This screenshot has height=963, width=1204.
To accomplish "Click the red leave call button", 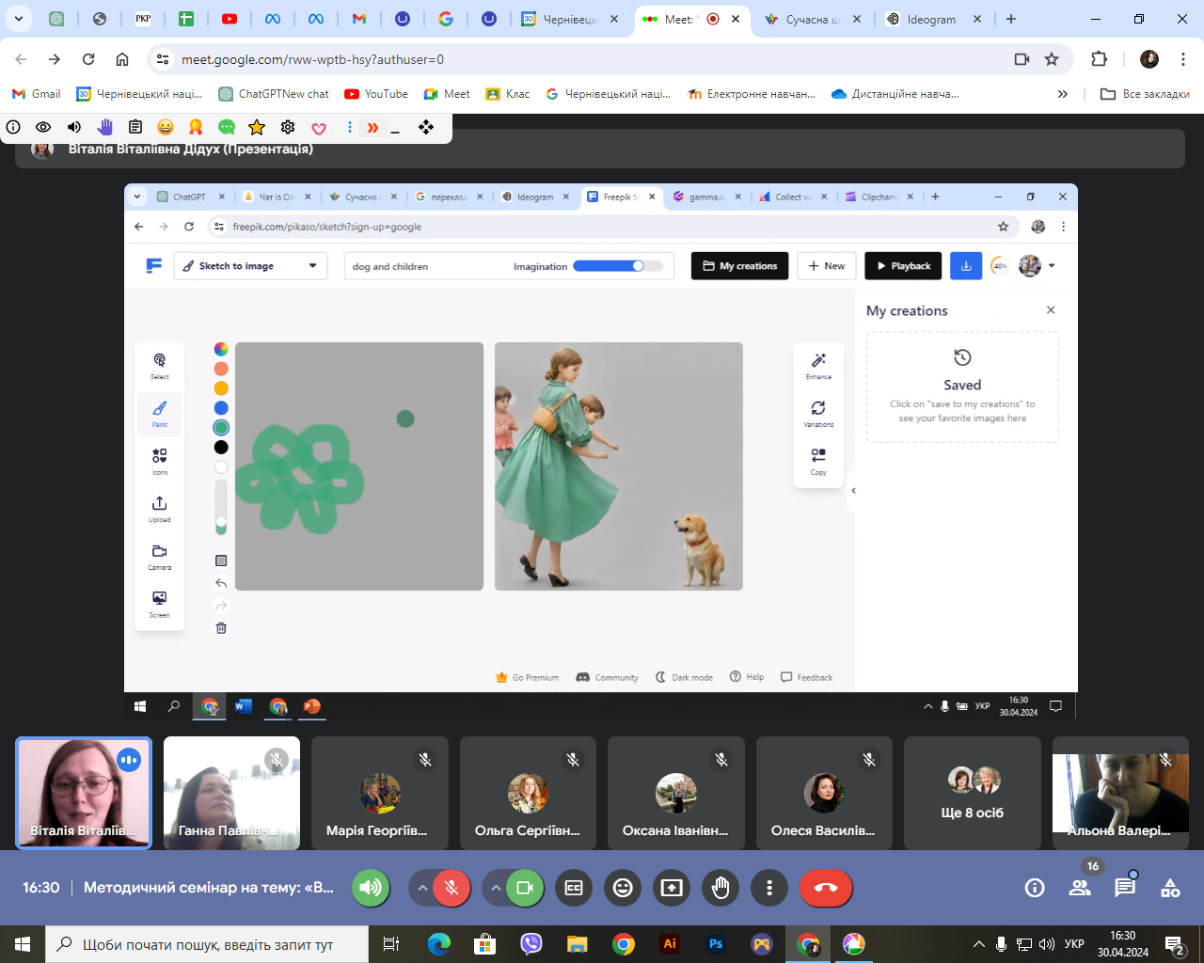I will (826, 888).
